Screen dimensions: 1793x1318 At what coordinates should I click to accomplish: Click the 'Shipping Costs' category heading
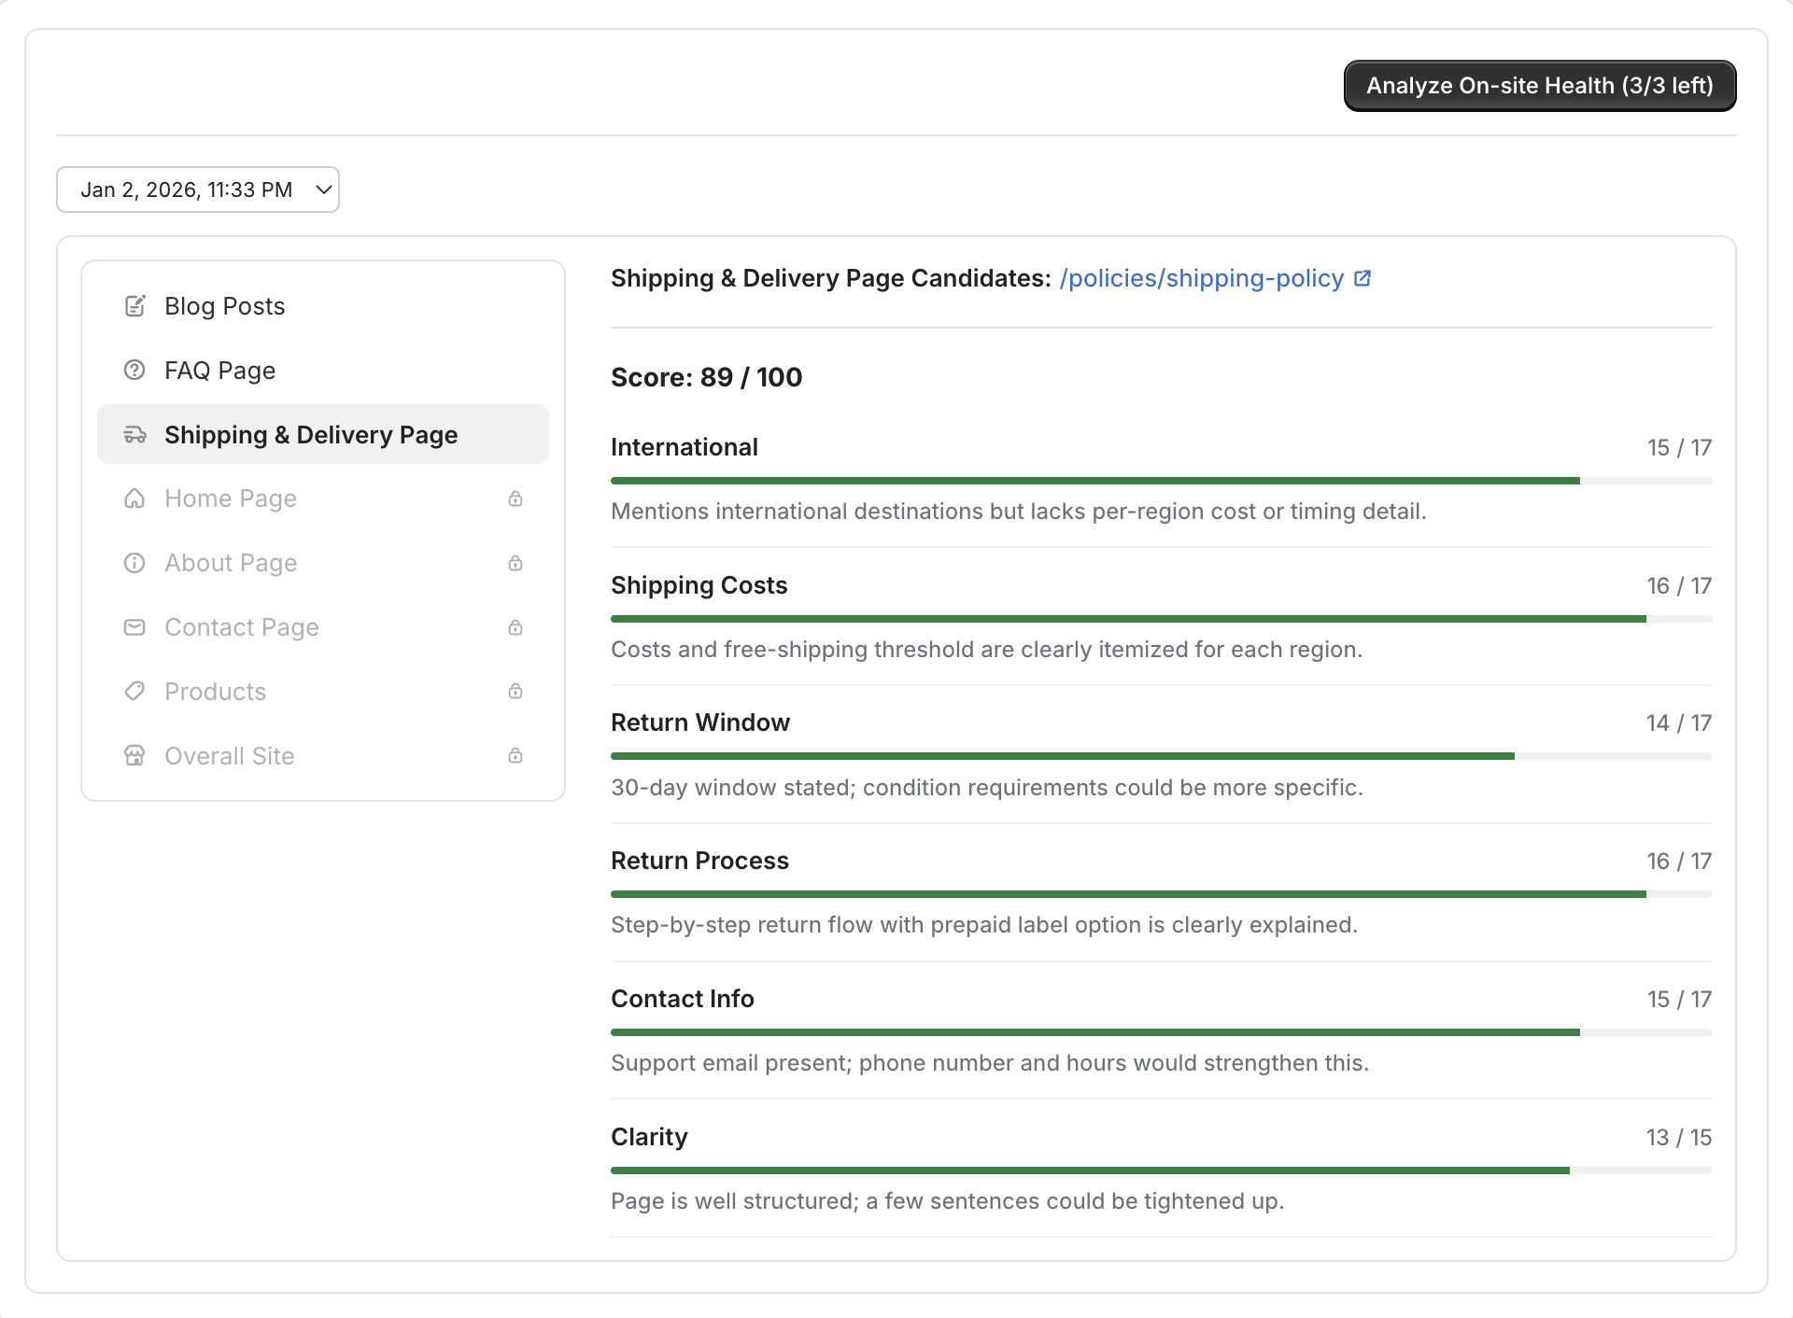(699, 585)
